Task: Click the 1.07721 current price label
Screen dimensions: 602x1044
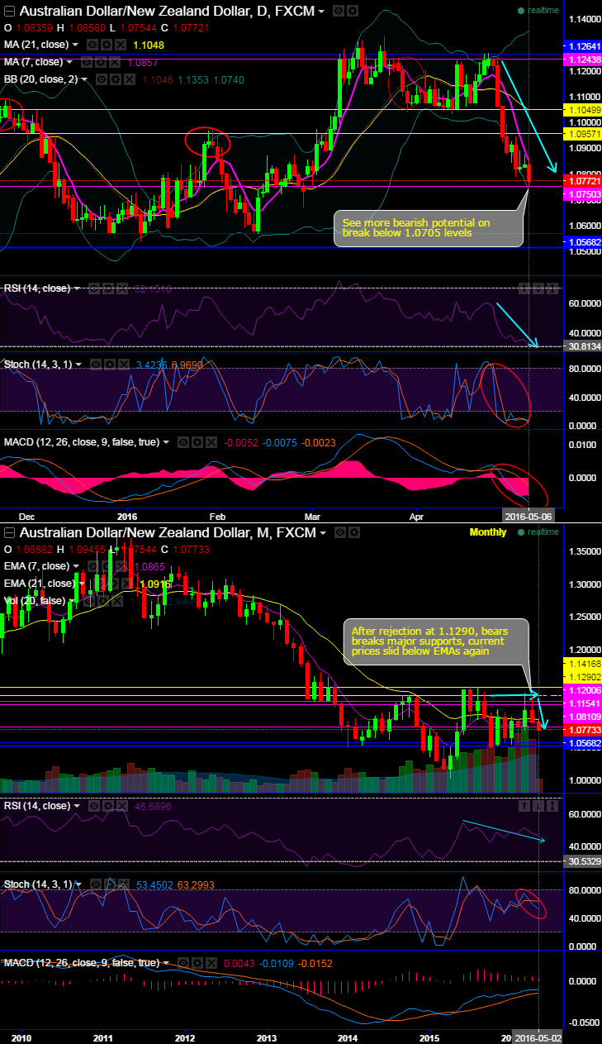Action: (582, 179)
